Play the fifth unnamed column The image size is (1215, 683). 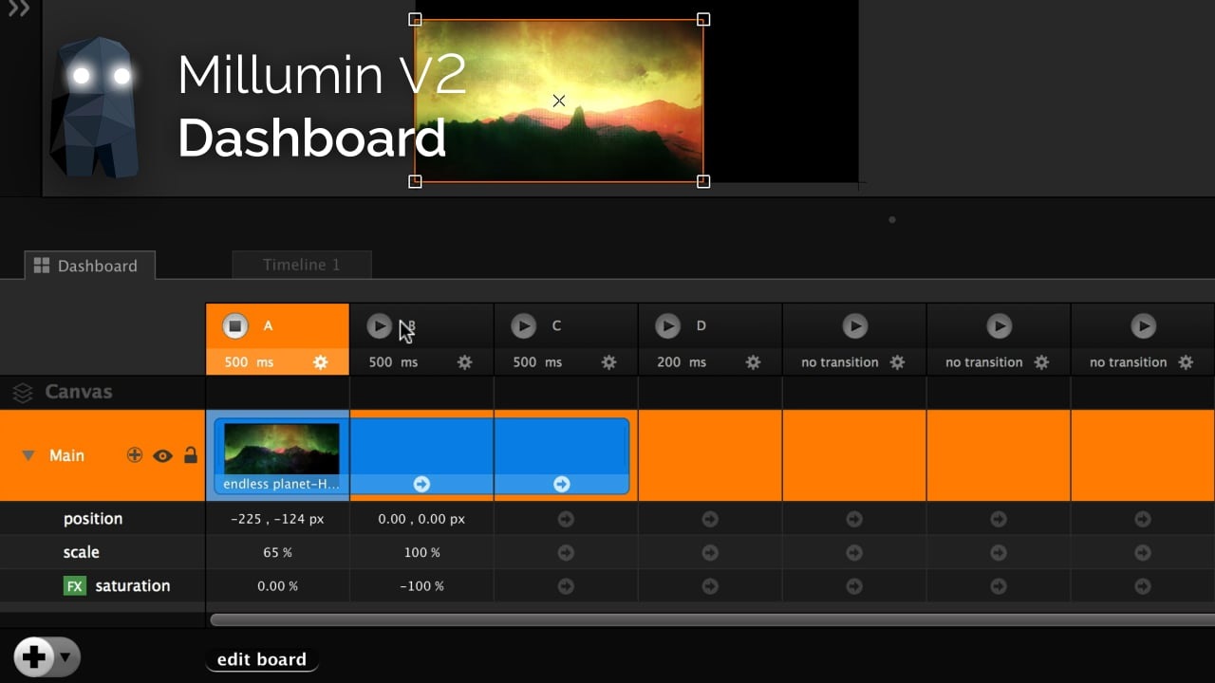coord(855,326)
